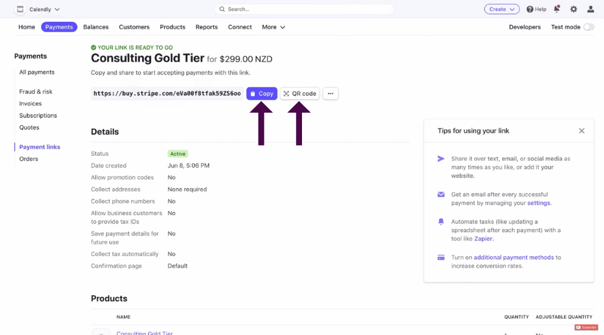This screenshot has width=604, height=335.
Task: Focus the Search field
Action: (x=304, y=9)
